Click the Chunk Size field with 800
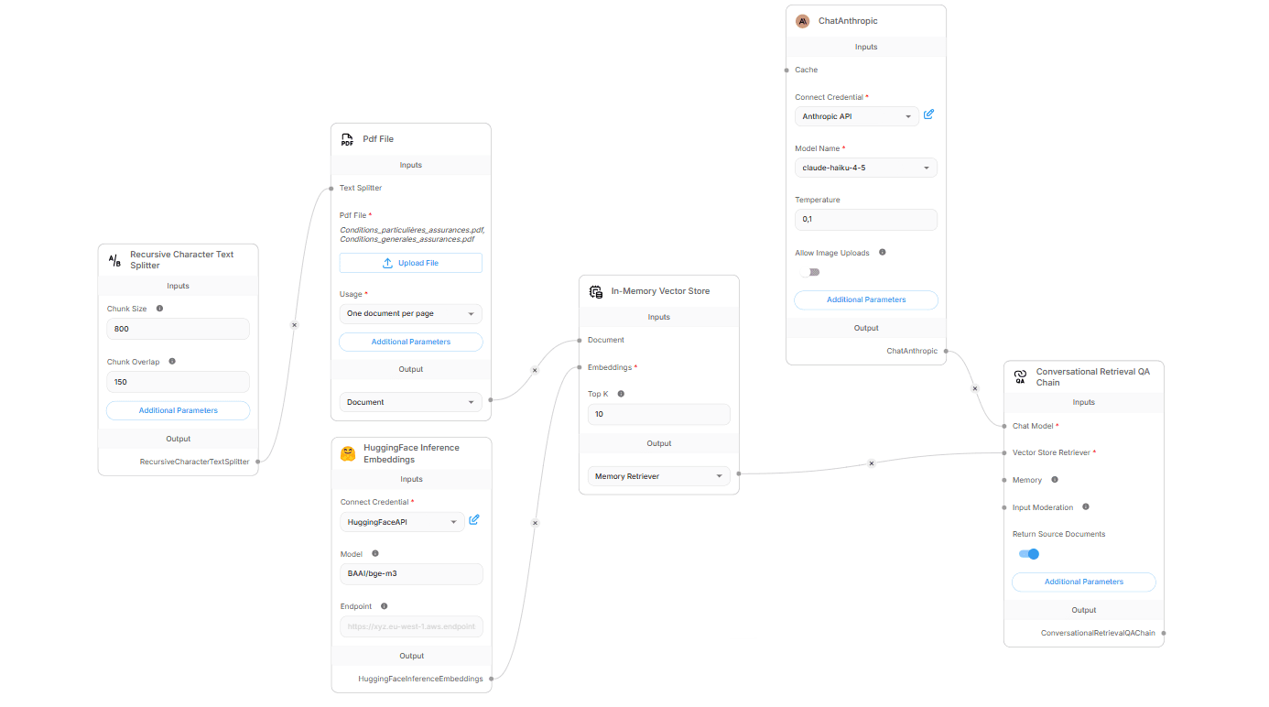Viewport: 1269px width, 707px height. point(179,329)
